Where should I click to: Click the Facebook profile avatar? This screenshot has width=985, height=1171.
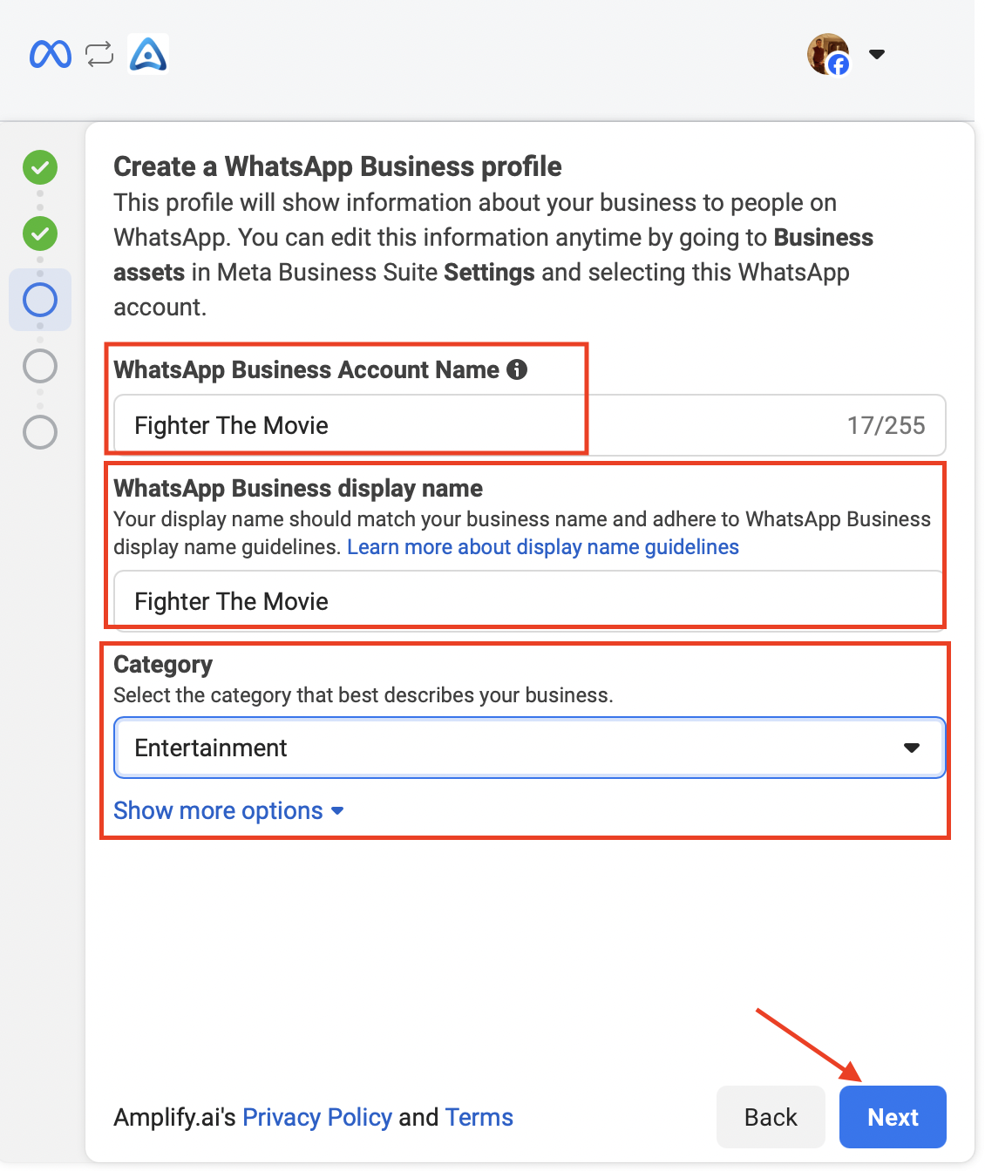point(828,54)
